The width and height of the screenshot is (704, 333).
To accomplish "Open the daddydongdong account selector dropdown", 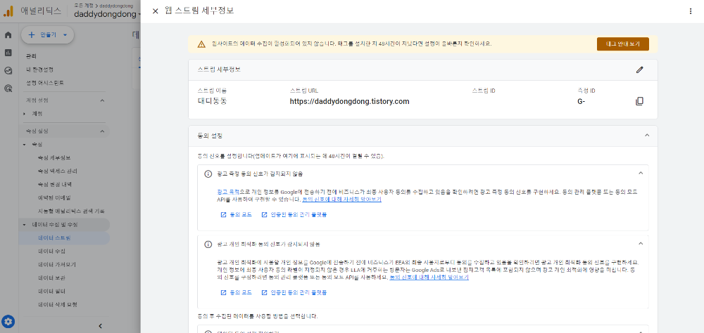I will pyautogui.click(x=108, y=14).
